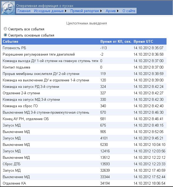This screenshot has height=187, width=173.
Task: Select the Смотреть основные события radio button
Action: click(5, 35)
